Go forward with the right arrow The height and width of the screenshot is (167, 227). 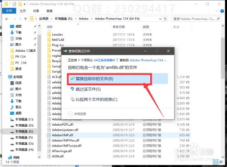pyautogui.click(x=15, y=19)
